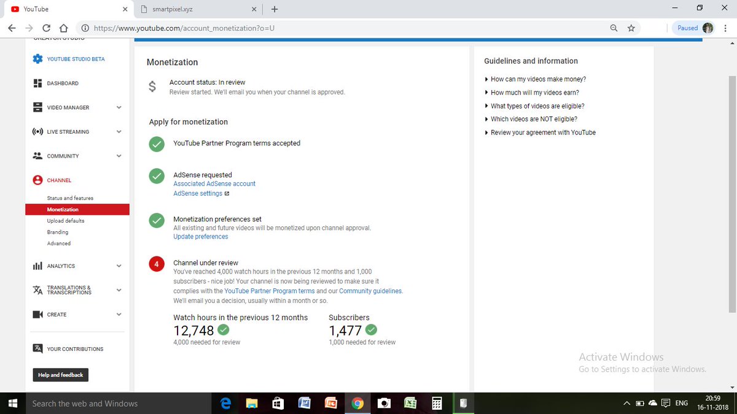Image resolution: width=737 pixels, height=414 pixels.
Task: Select Status and features menu item
Action: 70,198
